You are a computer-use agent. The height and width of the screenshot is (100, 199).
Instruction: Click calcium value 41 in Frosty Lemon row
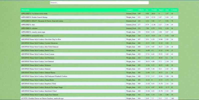(x=172, y=54)
